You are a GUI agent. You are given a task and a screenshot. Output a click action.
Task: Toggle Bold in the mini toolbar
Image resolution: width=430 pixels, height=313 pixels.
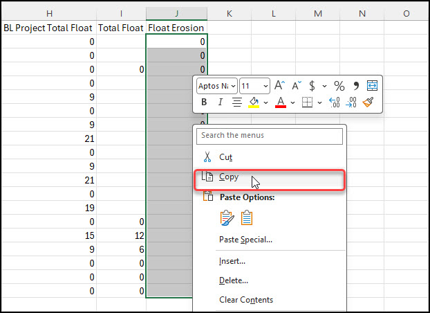(204, 102)
